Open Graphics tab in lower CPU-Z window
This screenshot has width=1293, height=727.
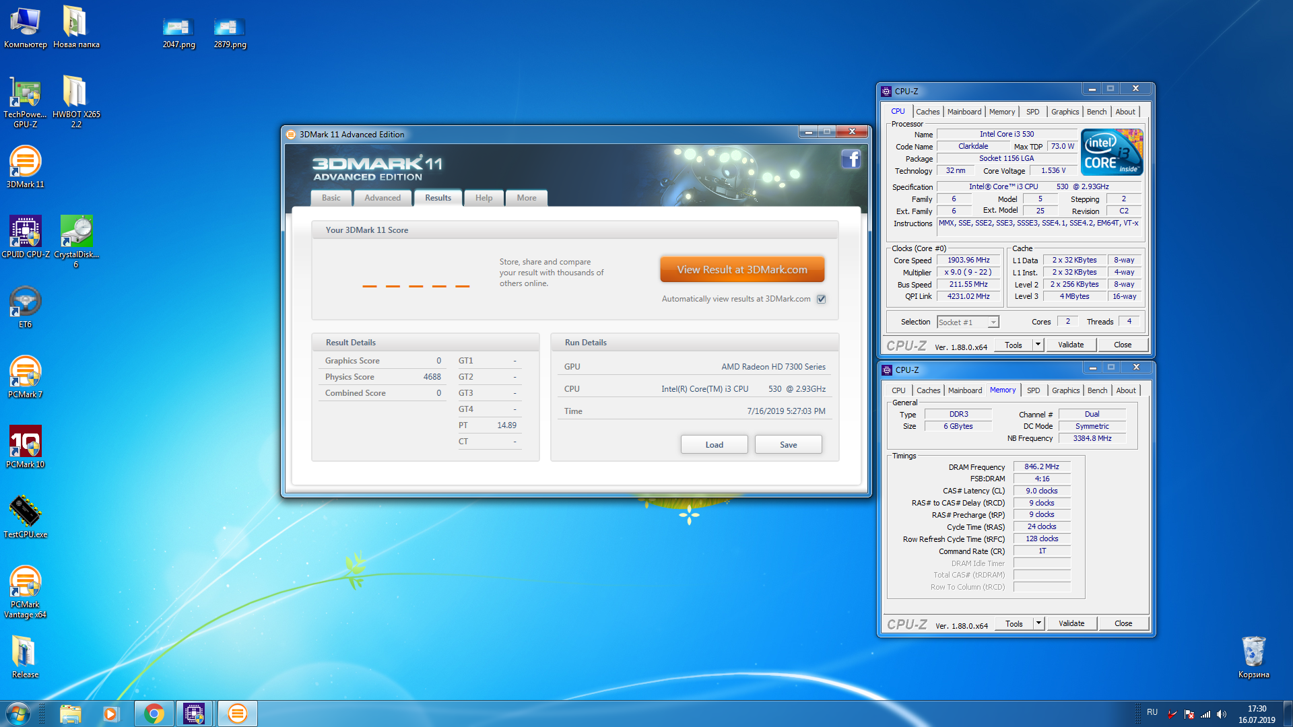pyautogui.click(x=1065, y=390)
